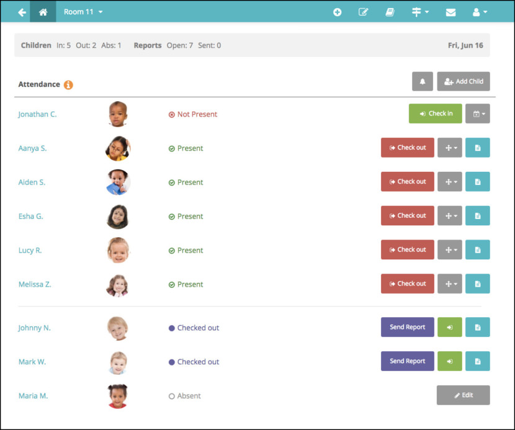Click Edit button for Maria M.
515x430 pixels.
click(463, 395)
